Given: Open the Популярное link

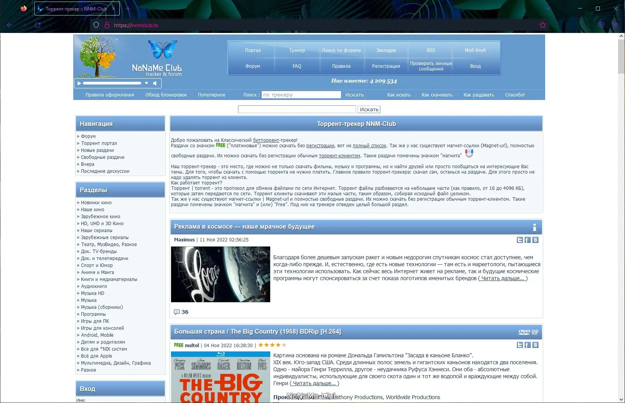Looking at the screenshot, I should (212, 95).
